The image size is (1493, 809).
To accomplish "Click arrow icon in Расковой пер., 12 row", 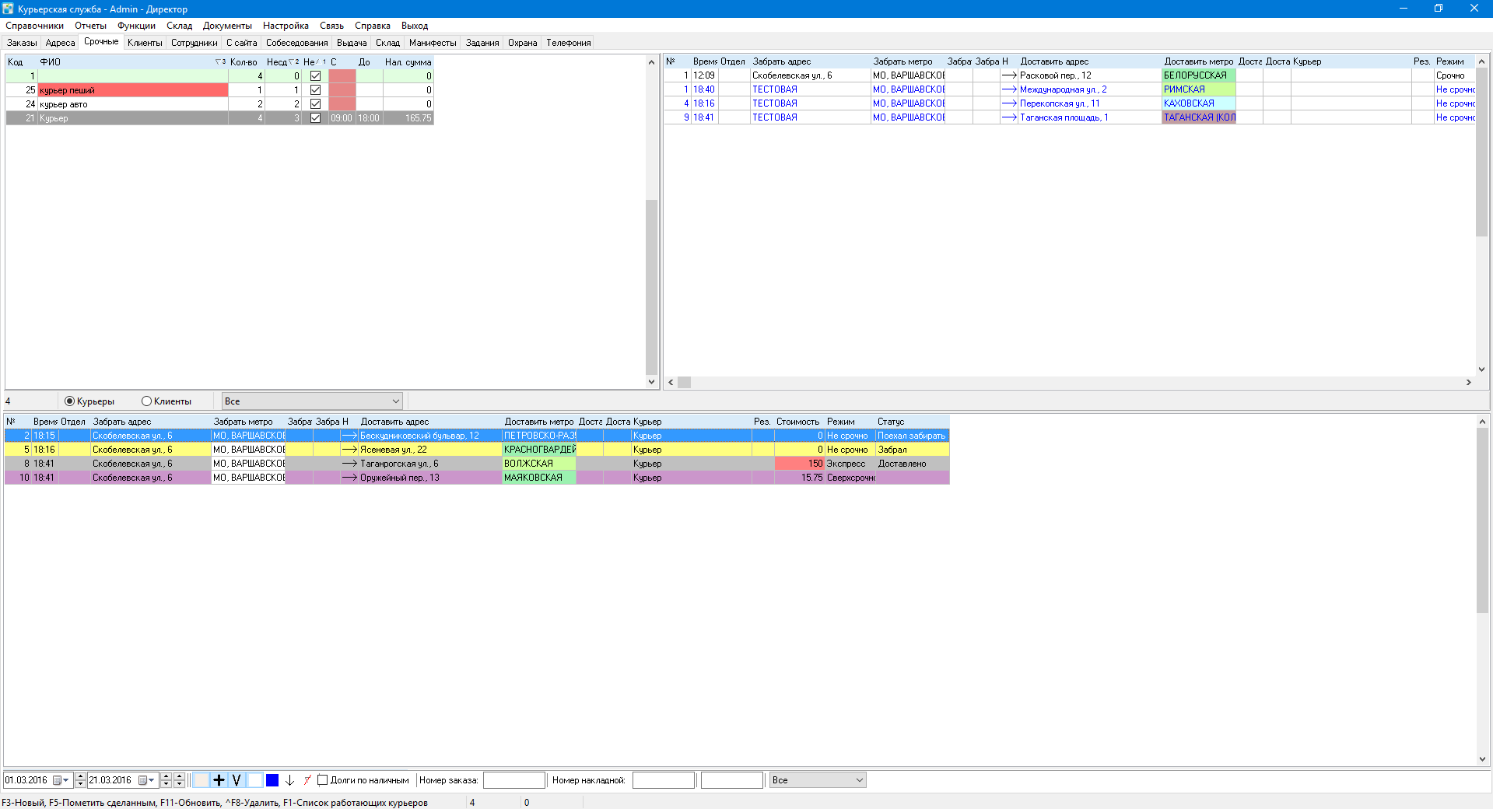I will pyautogui.click(x=1009, y=75).
